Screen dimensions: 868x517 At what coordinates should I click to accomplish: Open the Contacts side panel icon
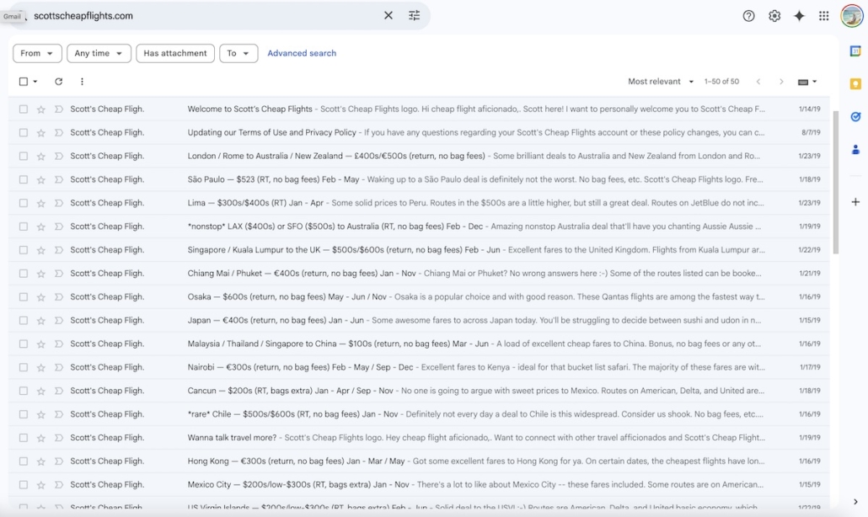coord(855,149)
